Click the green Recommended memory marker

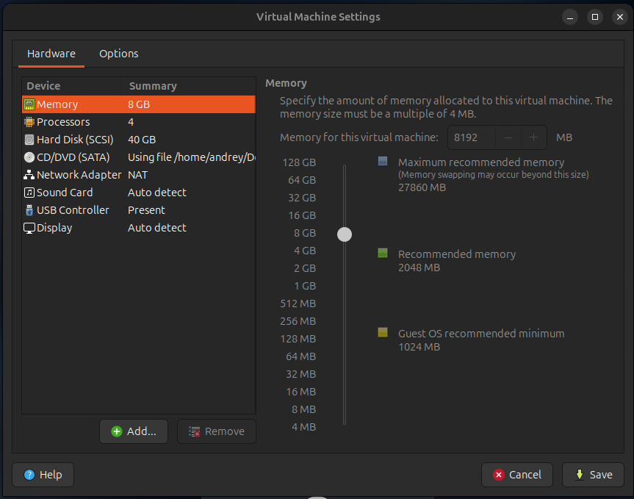pyautogui.click(x=383, y=253)
